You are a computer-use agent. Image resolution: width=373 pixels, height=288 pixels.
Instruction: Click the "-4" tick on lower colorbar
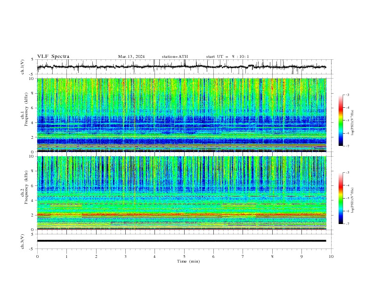pos(347,185)
